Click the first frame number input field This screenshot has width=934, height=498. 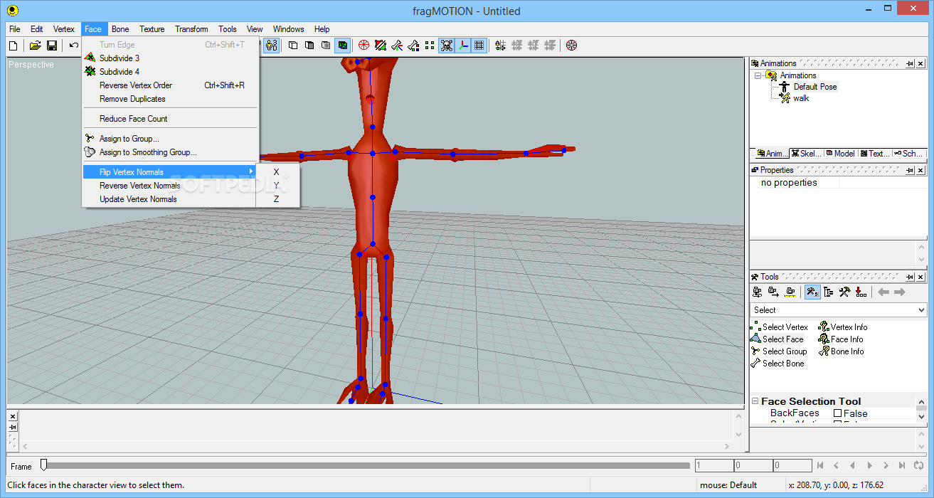coord(713,466)
